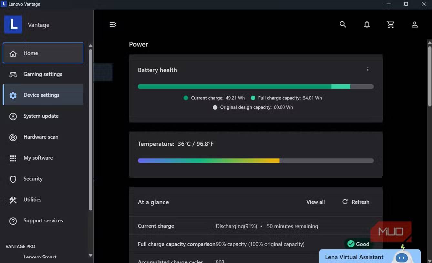
Task: Click the Gaming settings controller icon
Action: pyautogui.click(x=13, y=74)
